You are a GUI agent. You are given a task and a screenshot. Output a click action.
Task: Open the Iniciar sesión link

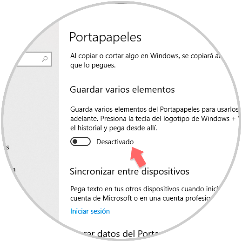coord(90,211)
